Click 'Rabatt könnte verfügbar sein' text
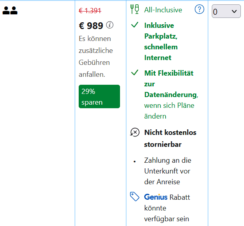The height and width of the screenshot is (226, 244). coord(167,208)
